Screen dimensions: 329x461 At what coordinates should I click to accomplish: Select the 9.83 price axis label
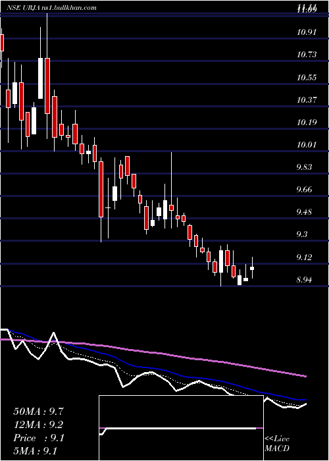(304, 167)
